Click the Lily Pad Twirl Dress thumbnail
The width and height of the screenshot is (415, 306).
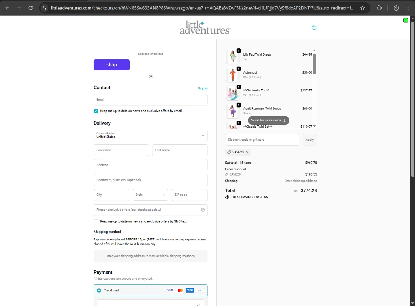(233, 57)
